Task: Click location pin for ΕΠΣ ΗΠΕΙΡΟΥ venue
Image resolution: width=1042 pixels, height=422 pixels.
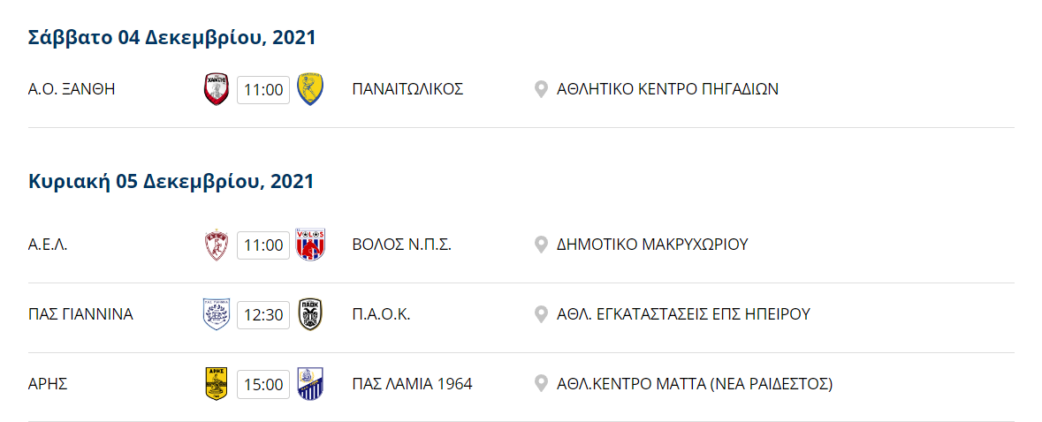Action: 541,314
